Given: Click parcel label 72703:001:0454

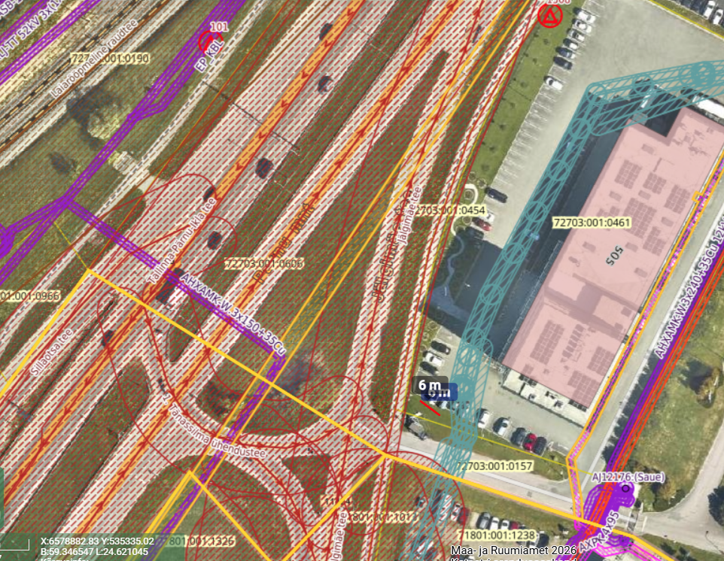Looking at the screenshot, I should [x=450, y=211].
